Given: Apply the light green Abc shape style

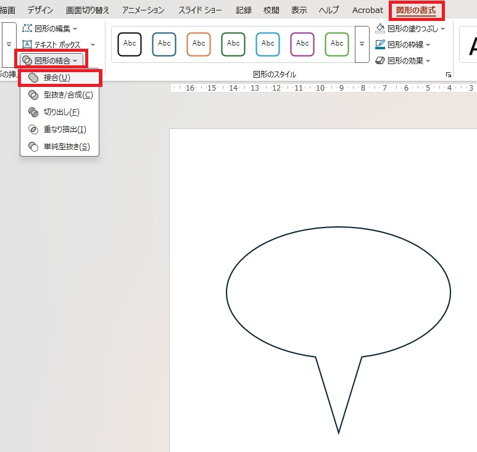Looking at the screenshot, I should 337,44.
